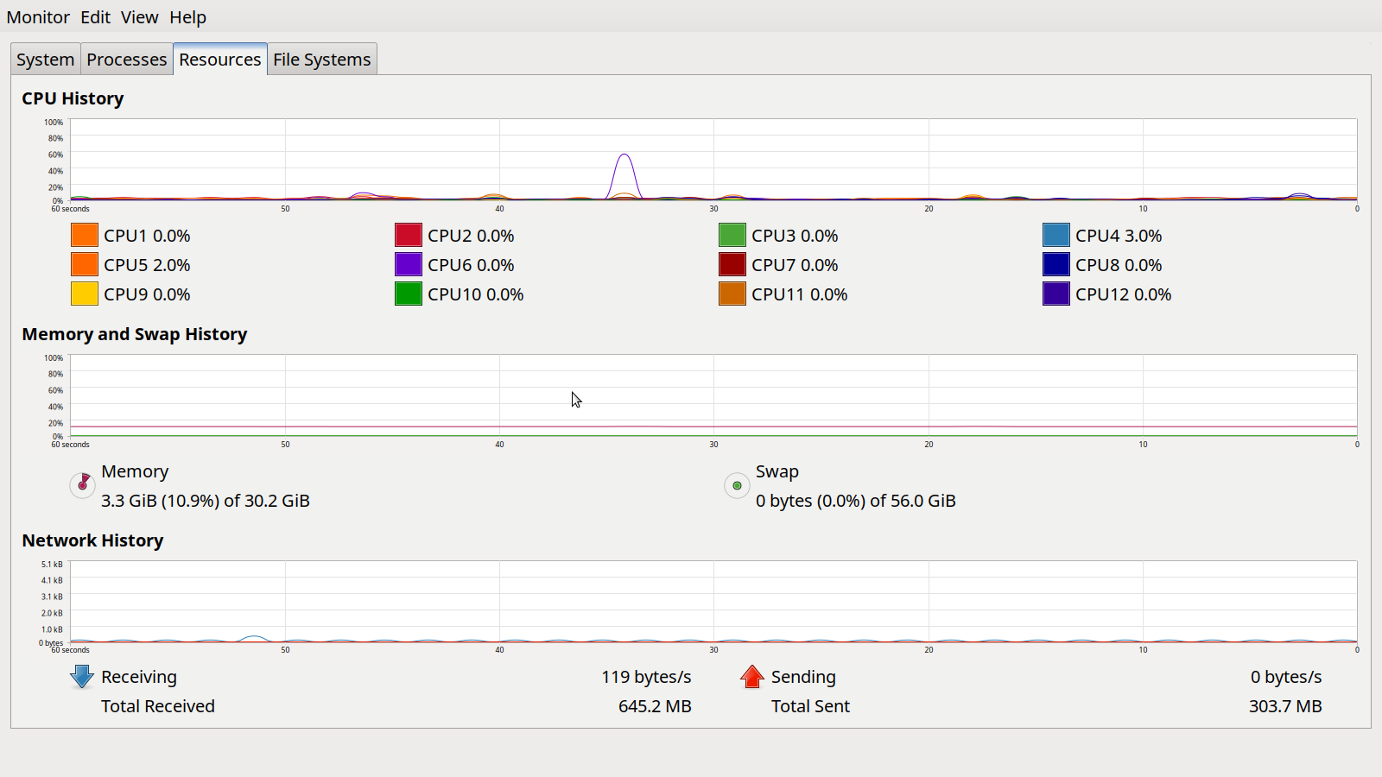
Task: Go to the System tab
Action: 45,60
